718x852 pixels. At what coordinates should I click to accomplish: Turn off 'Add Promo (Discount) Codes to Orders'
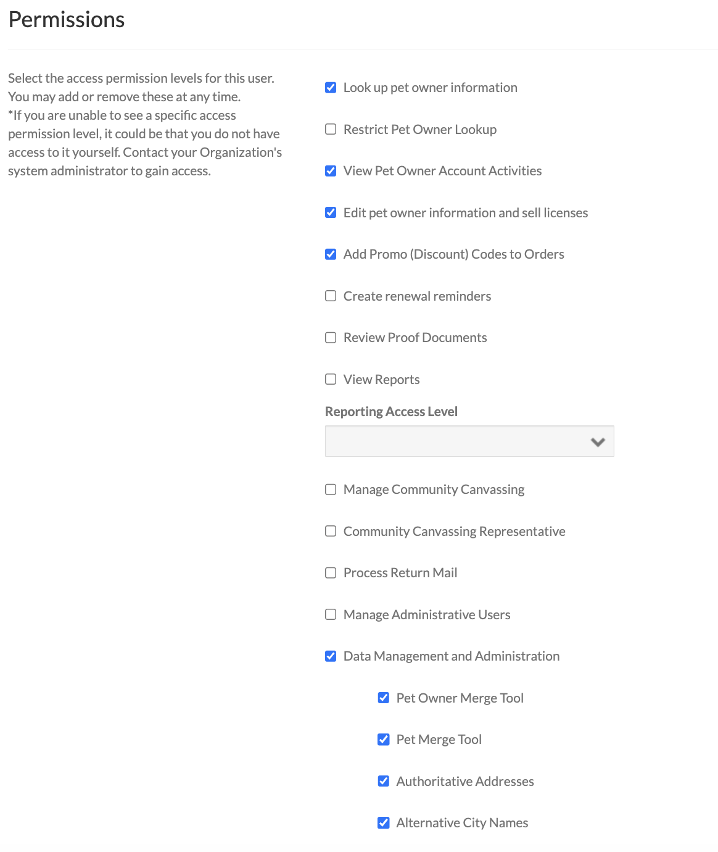coord(330,254)
